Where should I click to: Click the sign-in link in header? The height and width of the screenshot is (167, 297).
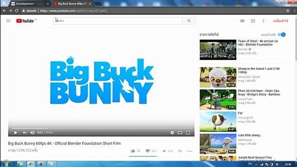[280, 21]
